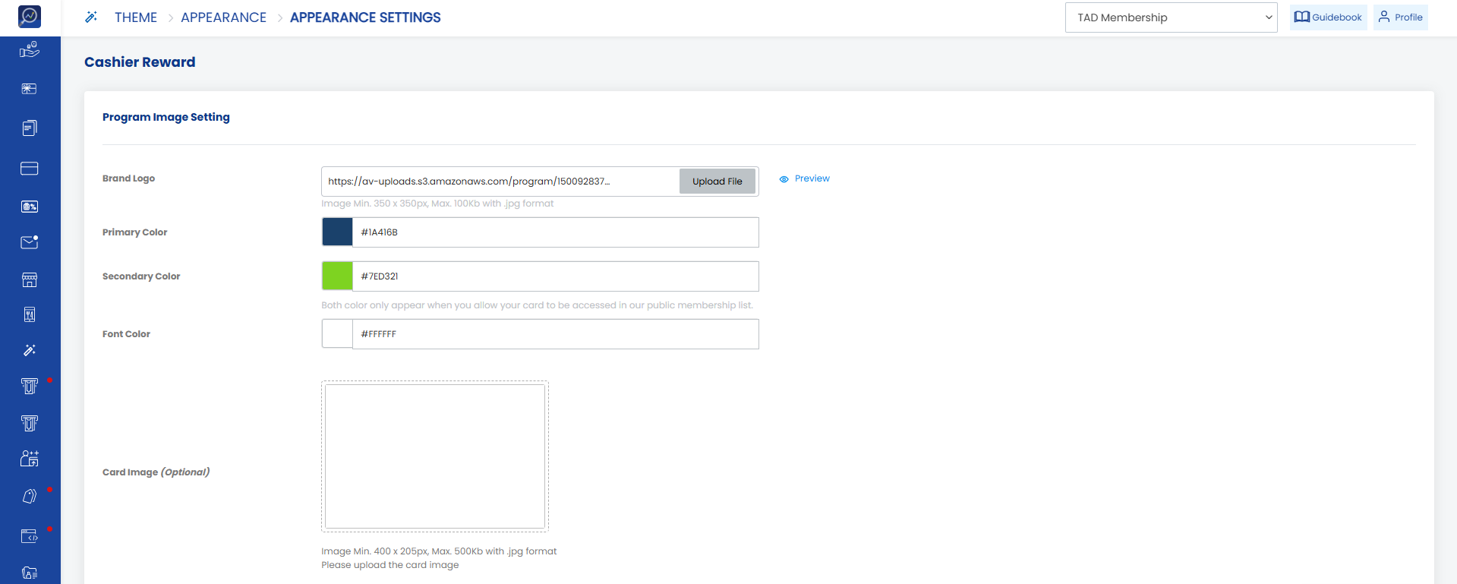This screenshot has width=1457, height=584.
Task: Open the white Font Color swatch
Action: [337, 334]
